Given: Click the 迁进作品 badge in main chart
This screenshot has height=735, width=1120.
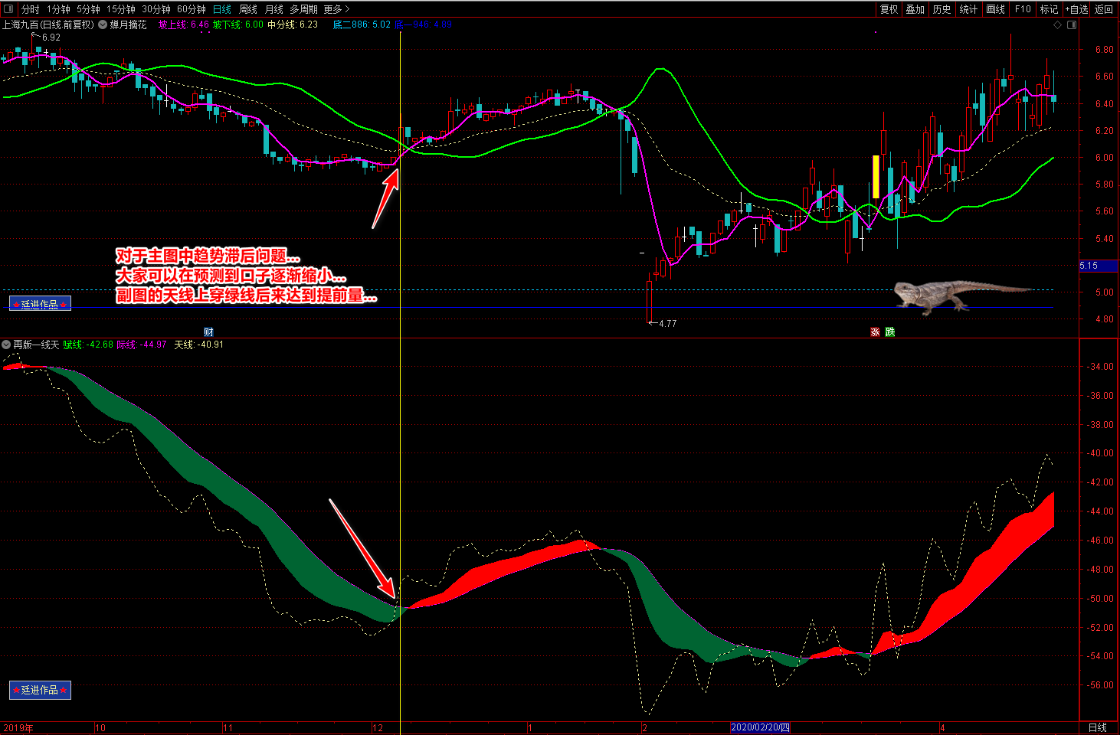Looking at the screenshot, I should tap(40, 304).
